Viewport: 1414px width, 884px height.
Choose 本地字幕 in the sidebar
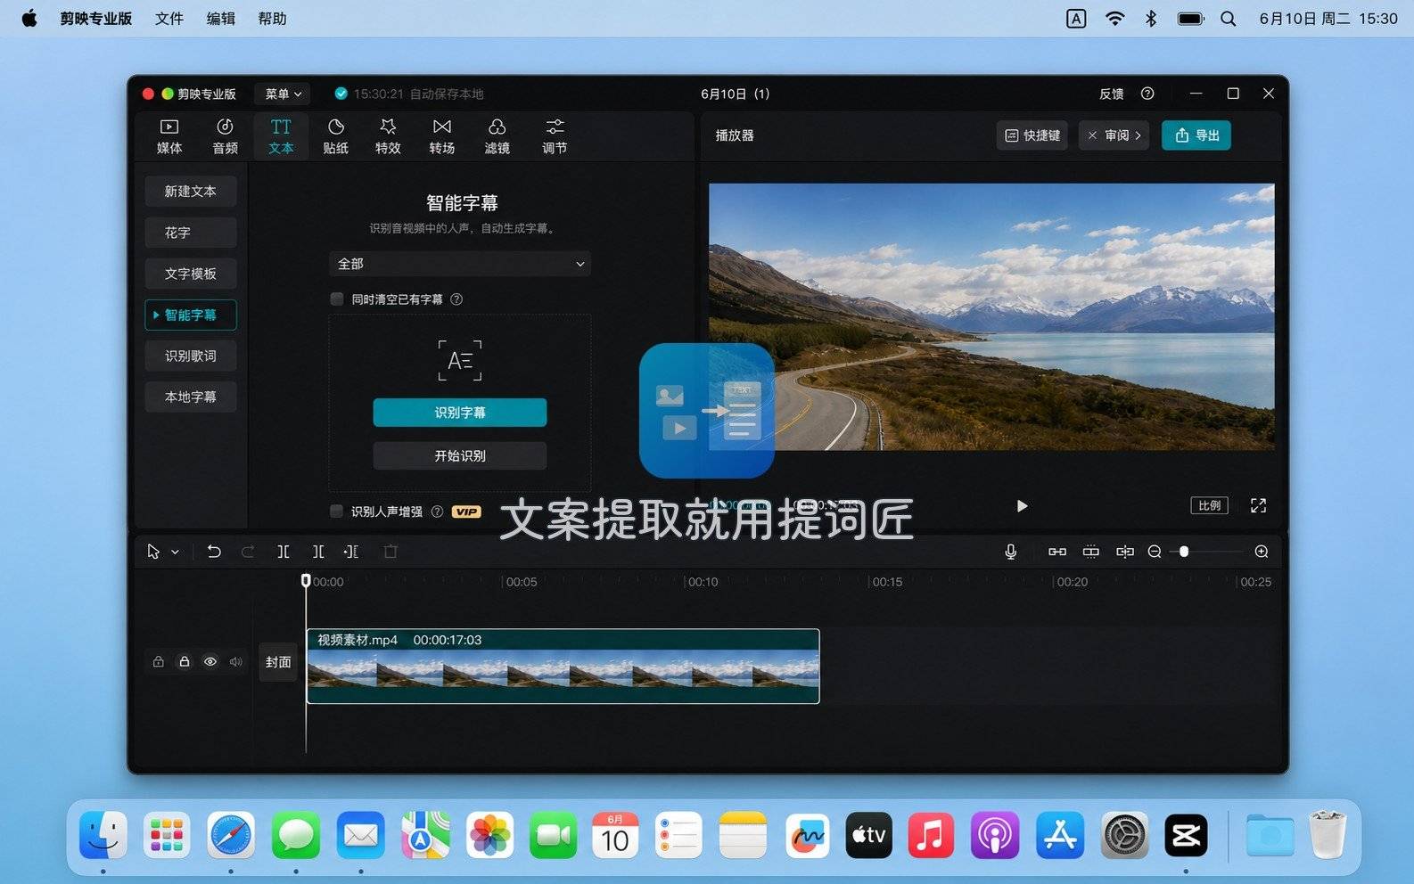pos(191,397)
